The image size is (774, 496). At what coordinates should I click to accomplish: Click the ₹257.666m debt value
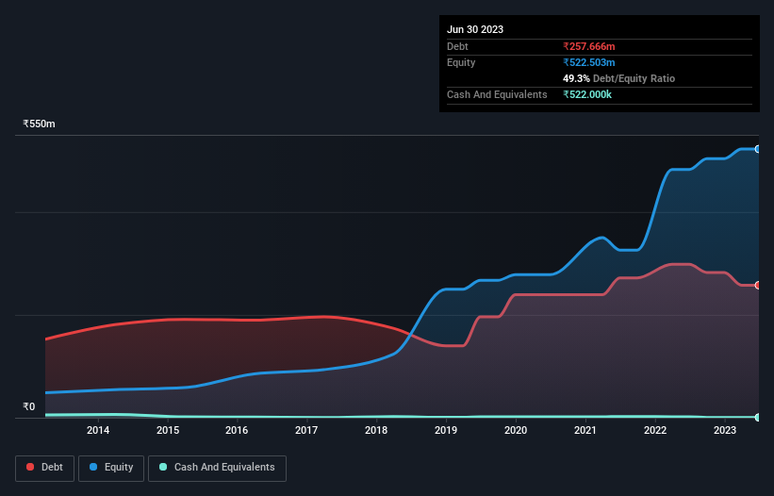[589, 46]
